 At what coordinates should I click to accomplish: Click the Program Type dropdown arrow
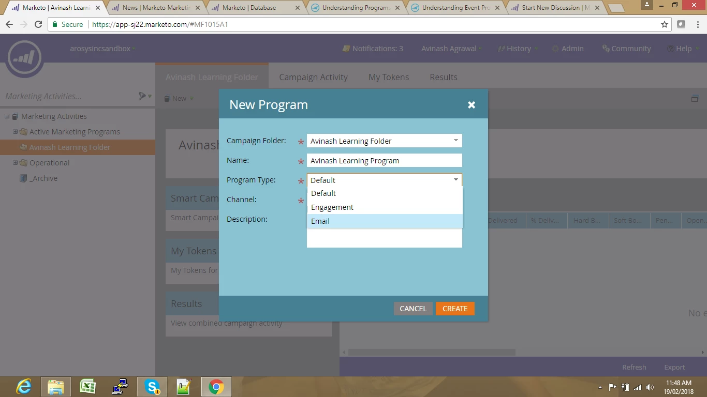point(456,180)
